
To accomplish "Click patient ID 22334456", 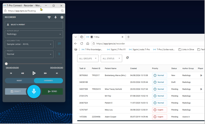I will (x=96, y=117).
